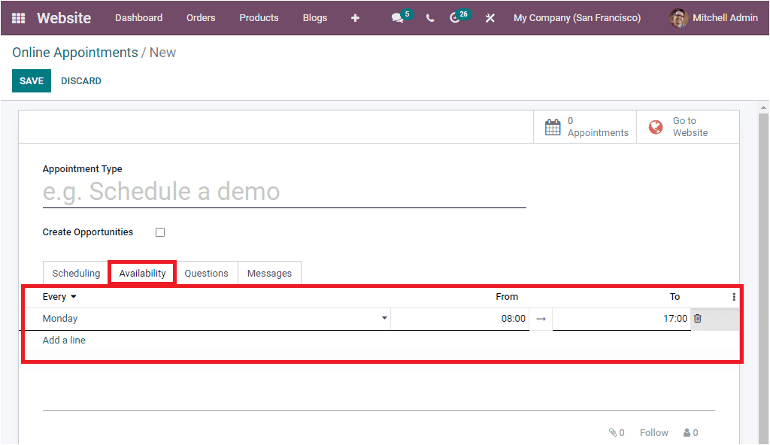The image size is (770, 445).
Task: Click the followers person icon
Action: click(x=685, y=432)
